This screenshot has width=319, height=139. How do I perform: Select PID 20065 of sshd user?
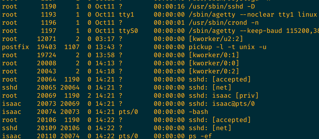(47, 87)
